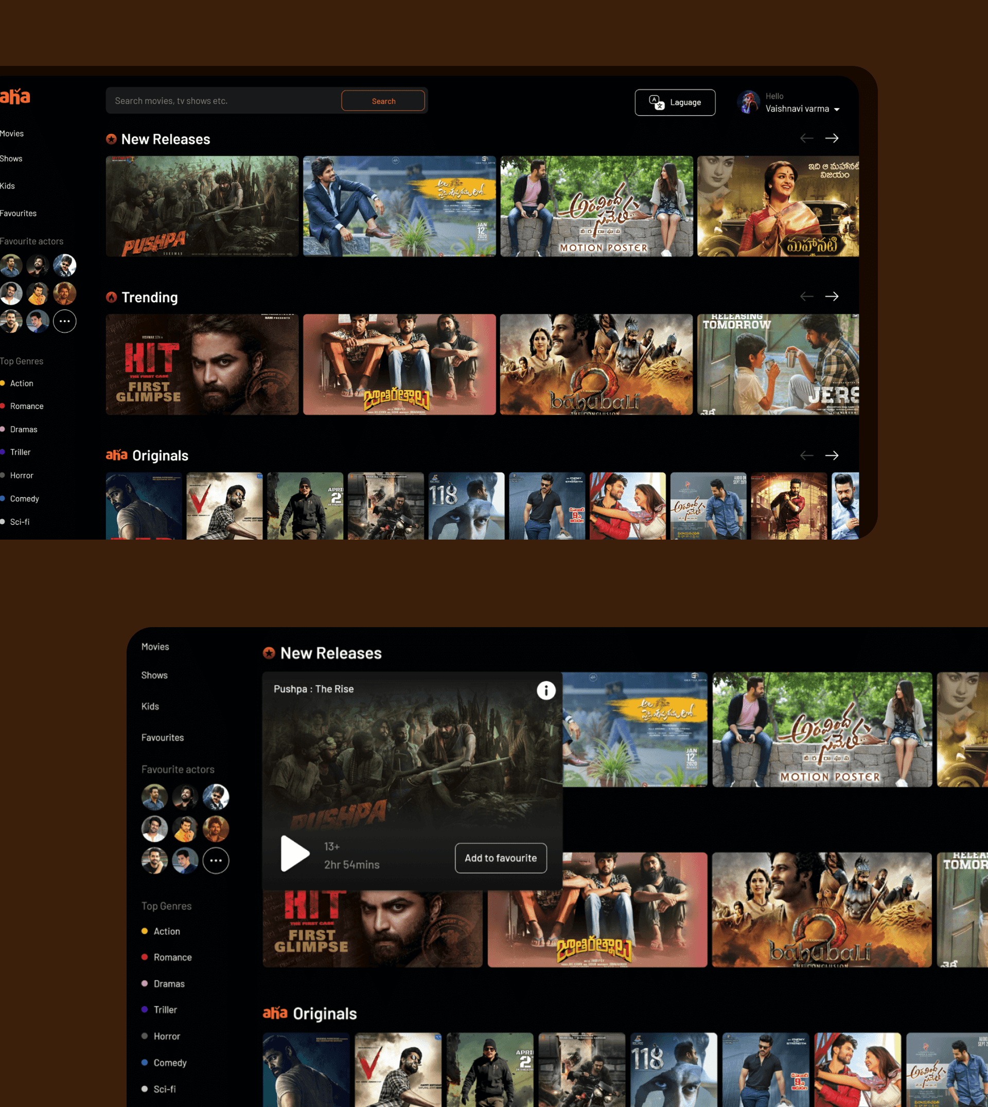The width and height of the screenshot is (988, 1107).
Task: Select Shows in the lower screen sidebar
Action: click(x=155, y=675)
